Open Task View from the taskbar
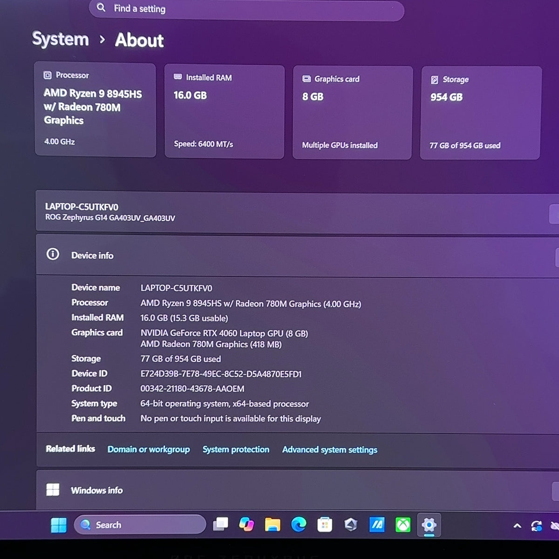The image size is (559, 559). point(220,525)
